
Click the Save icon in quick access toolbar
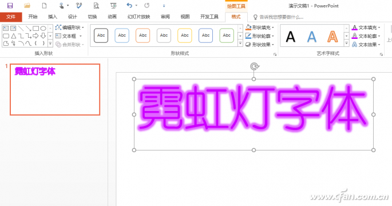[x=10, y=6]
